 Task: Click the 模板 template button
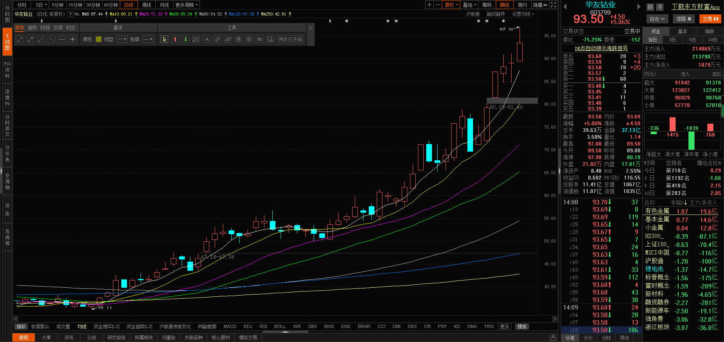[x=522, y=327]
